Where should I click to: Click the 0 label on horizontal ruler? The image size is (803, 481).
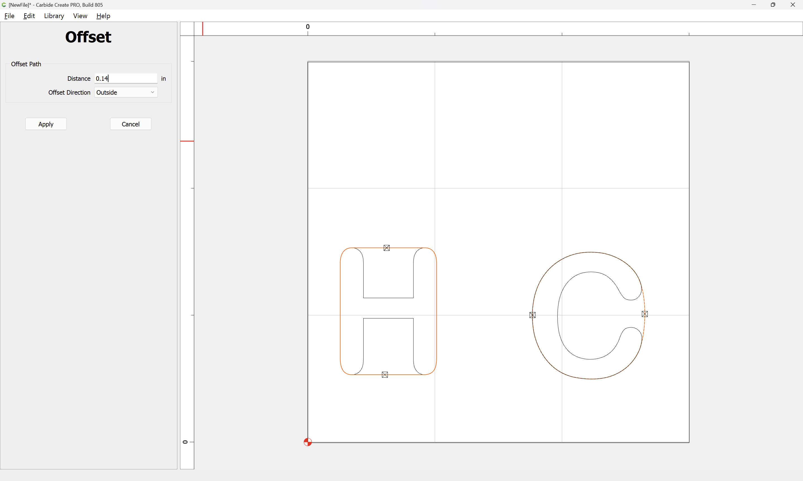[308, 26]
